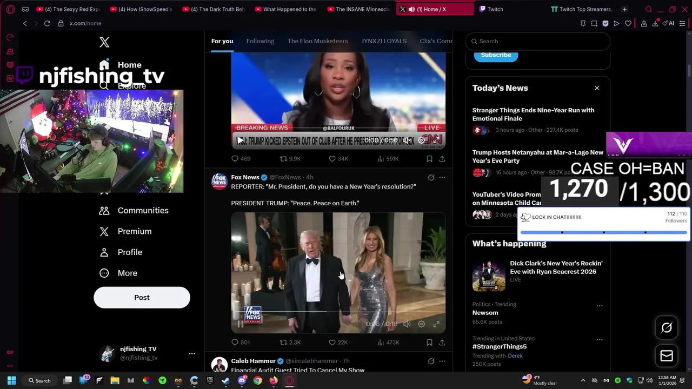The image size is (692, 389).
Task: Close the Today's News panel
Action: tap(597, 88)
